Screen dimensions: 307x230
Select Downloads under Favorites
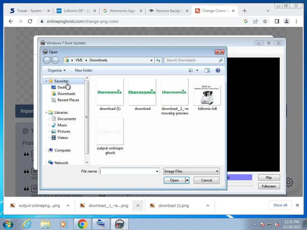point(66,94)
